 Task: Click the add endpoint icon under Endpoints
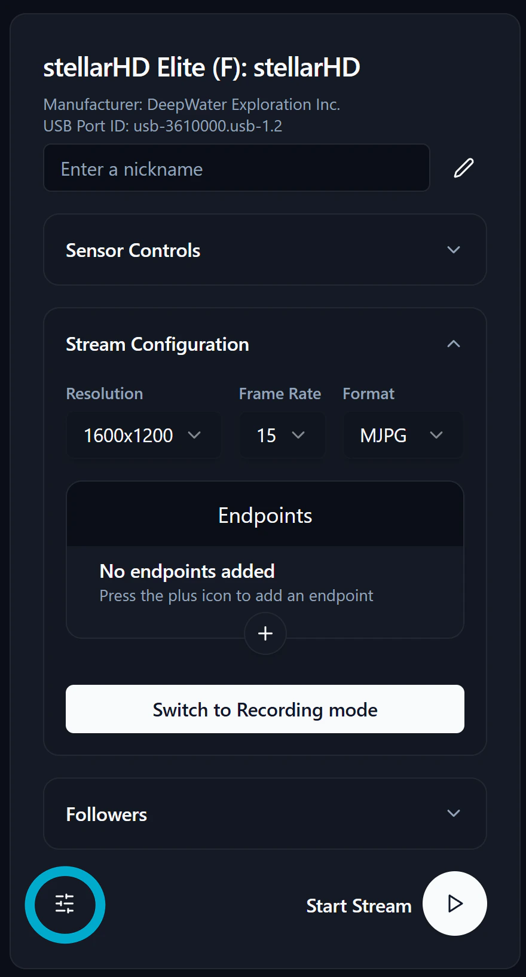coord(265,633)
